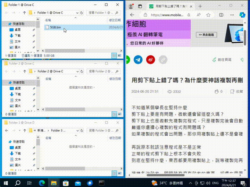Open Edge tab actions menu icon
Image resolution: width=250 pixels, height=187 pixels.
click(140, 6)
